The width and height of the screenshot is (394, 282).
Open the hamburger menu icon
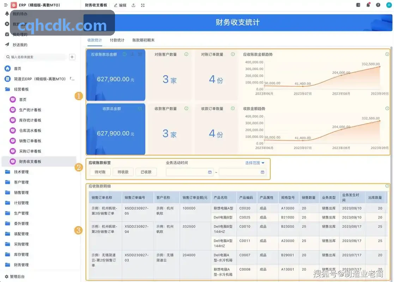(x=6, y=5)
